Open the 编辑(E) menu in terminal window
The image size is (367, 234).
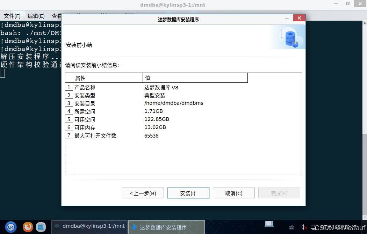tap(36, 16)
